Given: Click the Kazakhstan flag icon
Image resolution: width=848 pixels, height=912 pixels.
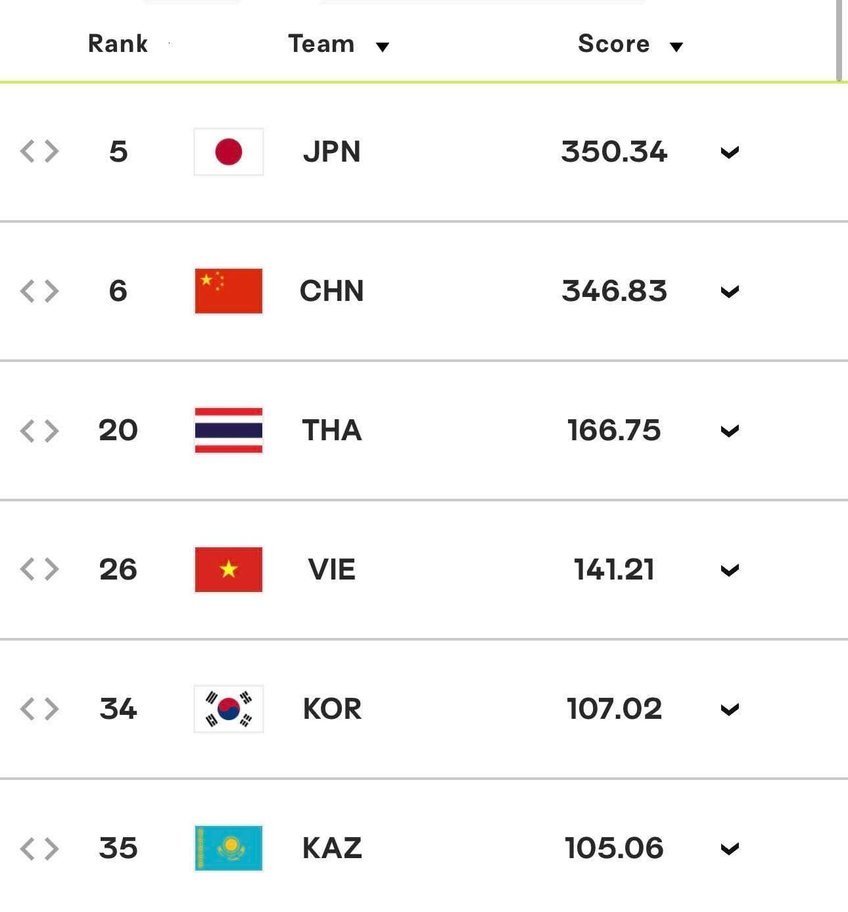Looking at the screenshot, I should tap(229, 848).
